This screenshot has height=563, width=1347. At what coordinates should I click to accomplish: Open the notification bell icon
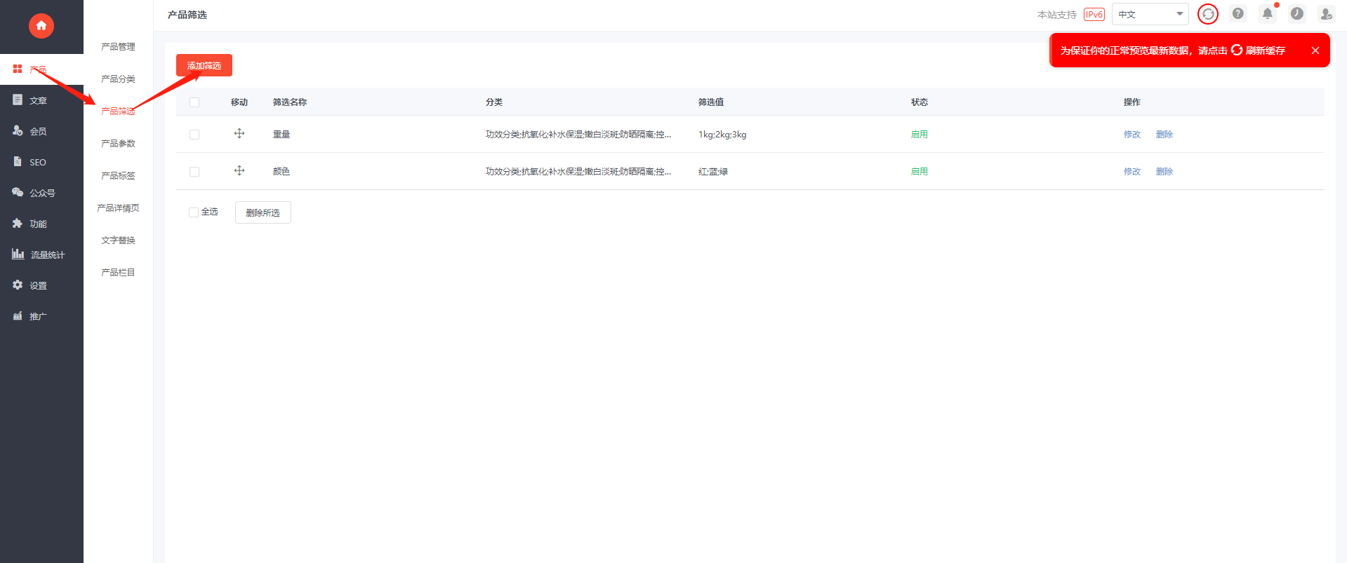click(1268, 13)
